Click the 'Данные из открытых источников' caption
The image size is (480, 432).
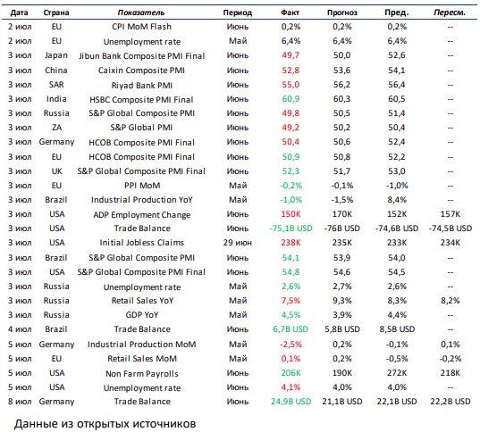(x=105, y=424)
